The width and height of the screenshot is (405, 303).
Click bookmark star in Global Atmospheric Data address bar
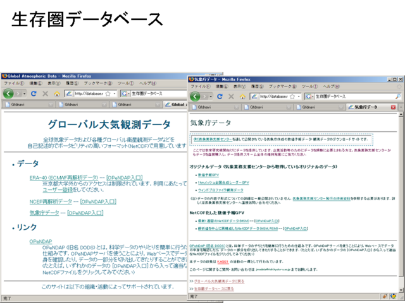[108, 93]
